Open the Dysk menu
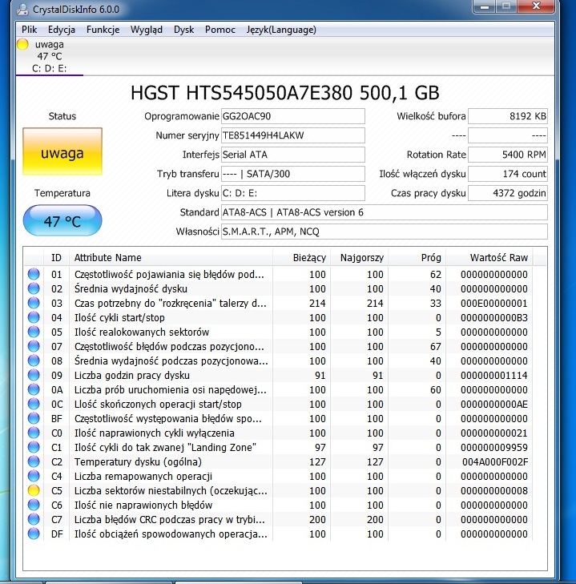This screenshot has width=576, height=584. [x=183, y=30]
